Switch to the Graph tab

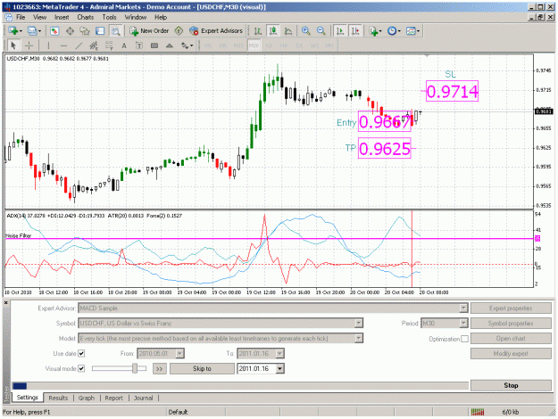click(87, 398)
